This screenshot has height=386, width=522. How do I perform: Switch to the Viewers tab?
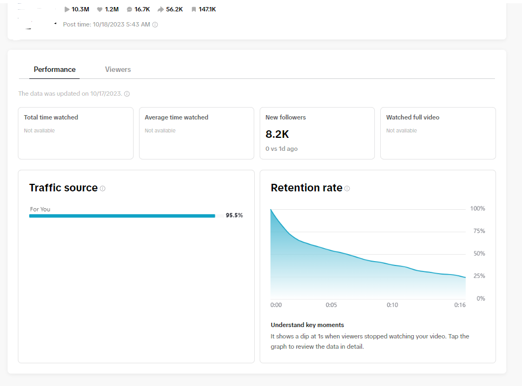click(x=117, y=69)
